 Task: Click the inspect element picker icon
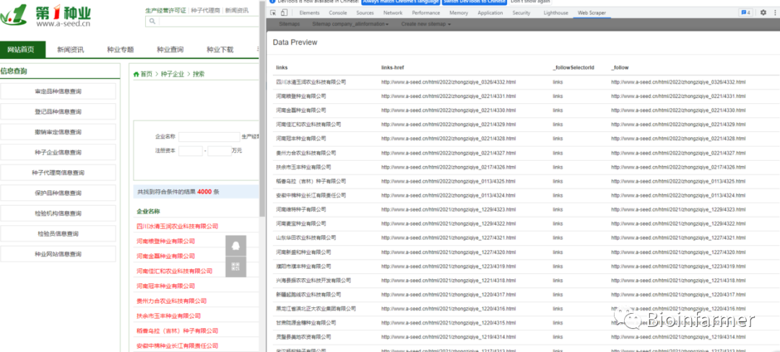(273, 13)
